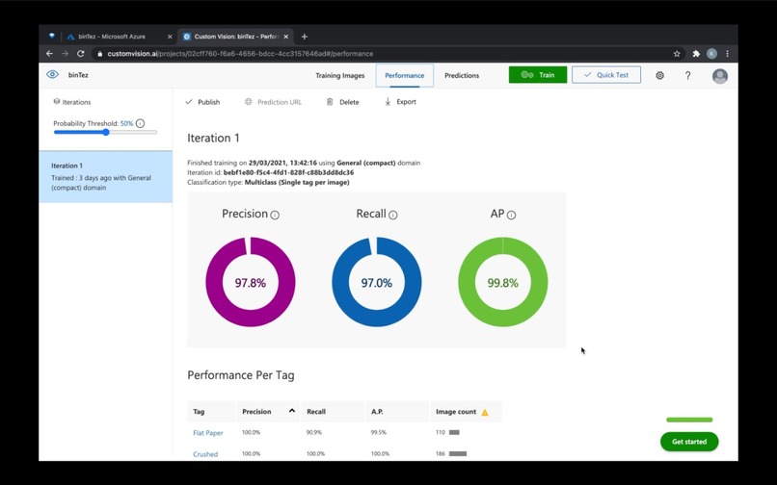Click the site lock icon
777x485 pixels.
pos(99,54)
